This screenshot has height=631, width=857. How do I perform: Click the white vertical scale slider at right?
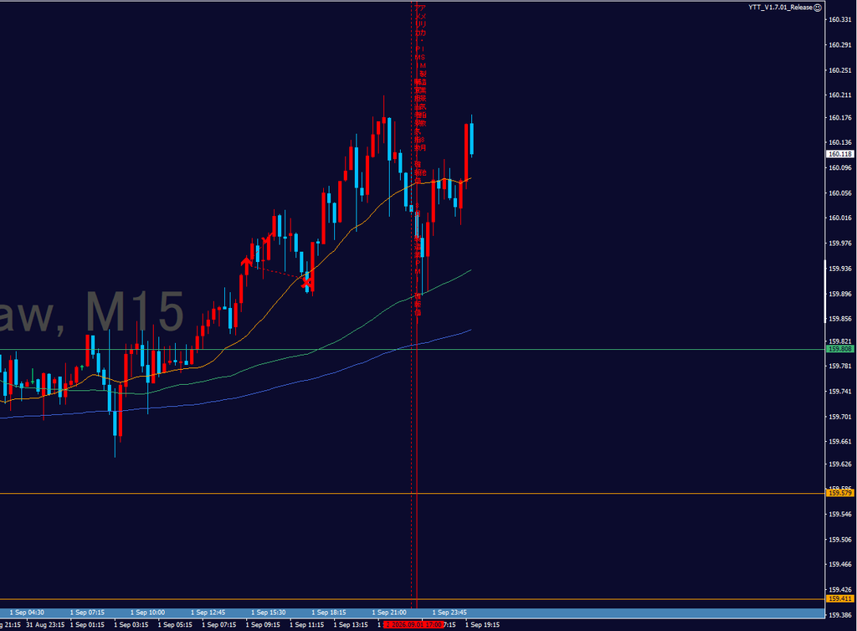825,292
